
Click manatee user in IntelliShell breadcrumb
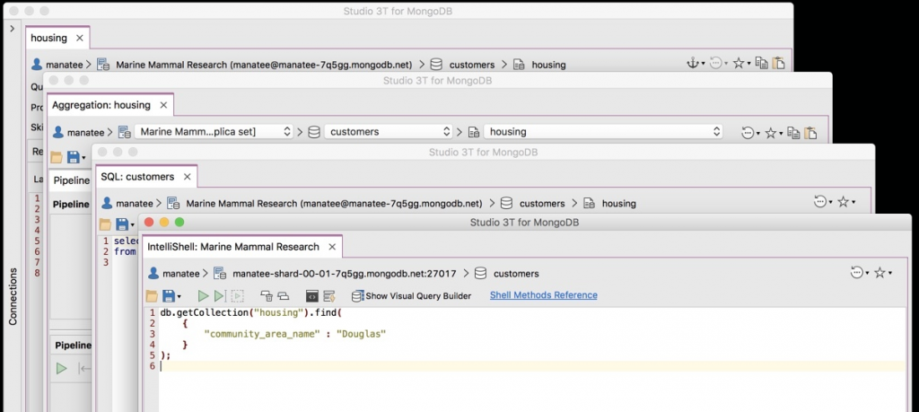pyautogui.click(x=174, y=274)
